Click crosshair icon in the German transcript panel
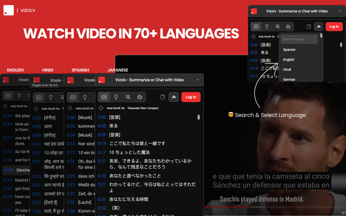The width and height of the screenshot is (346, 216). (x=70, y=108)
